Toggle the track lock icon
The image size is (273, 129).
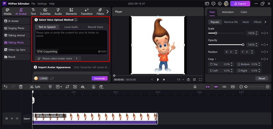coord(6,118)
